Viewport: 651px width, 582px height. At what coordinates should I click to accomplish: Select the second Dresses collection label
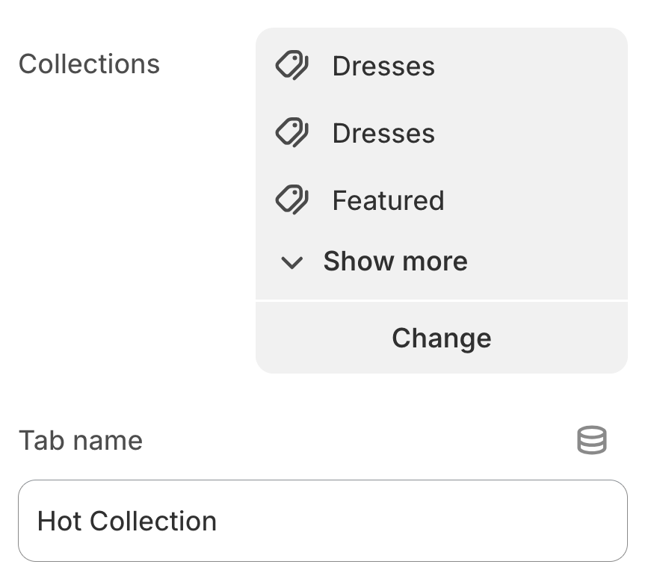(x=383, y=134)
